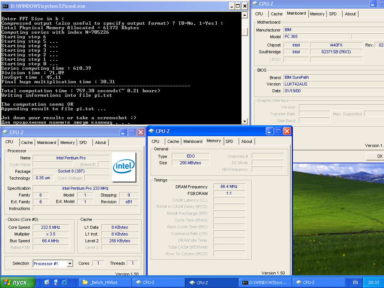Click the BIOS Version 'LUKT42AUS' field
The image size is (384, 288).
pos(333,84)
